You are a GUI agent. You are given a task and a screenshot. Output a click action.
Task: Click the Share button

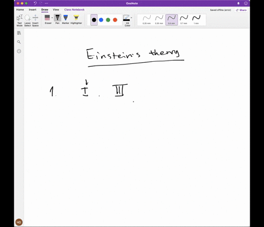241,10
